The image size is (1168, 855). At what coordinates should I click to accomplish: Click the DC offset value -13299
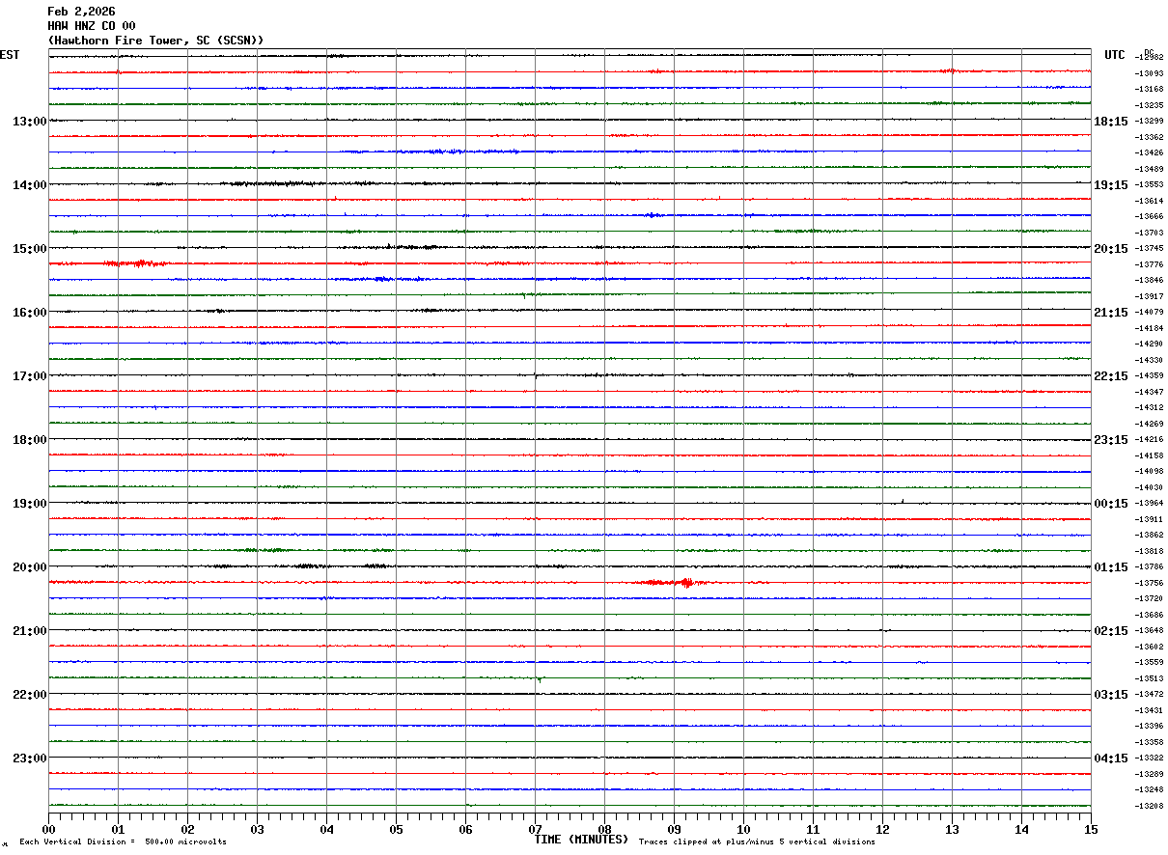click(x=1150, y=121)
